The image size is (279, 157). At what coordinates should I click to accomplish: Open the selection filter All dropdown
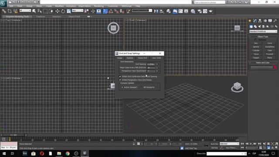point(25,10)
